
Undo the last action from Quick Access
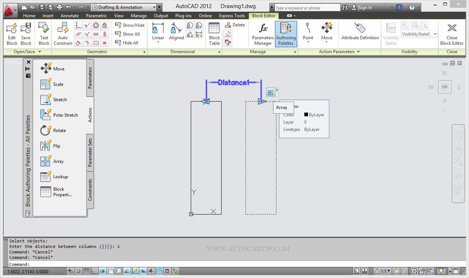68,7
